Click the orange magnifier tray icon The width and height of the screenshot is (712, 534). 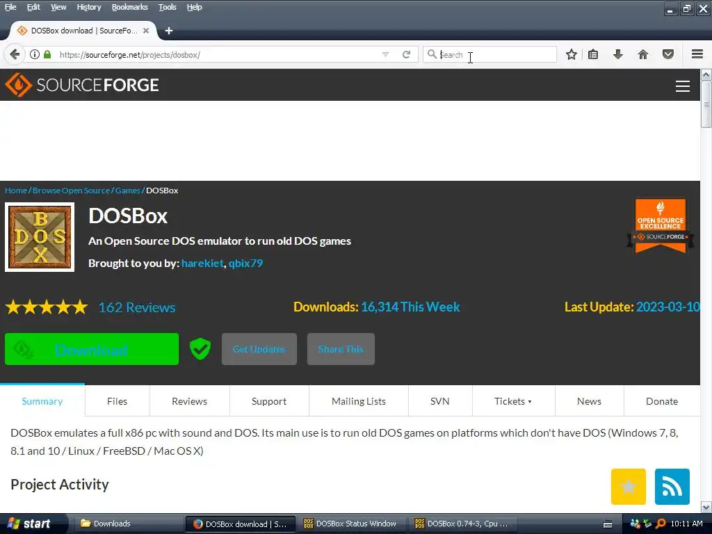661,524
